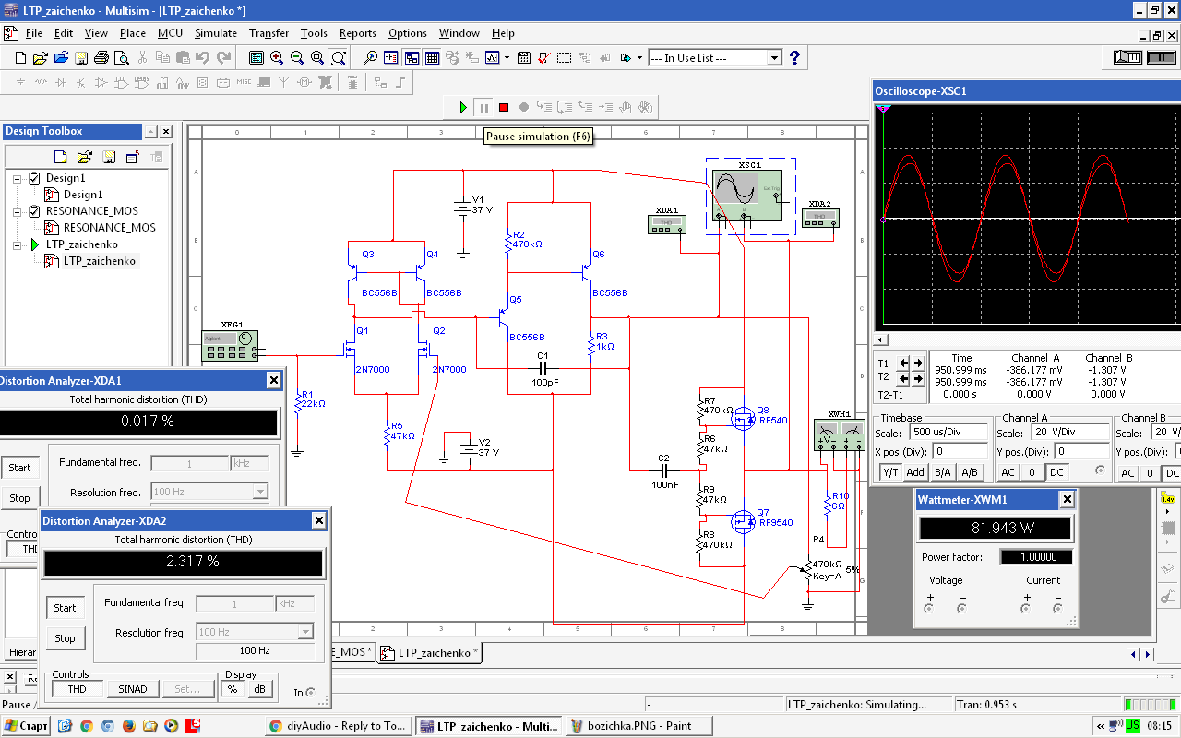Screen dimensions: 1181x738
Task: Click Add in oscilloscope timebase
Action: click(915, 472)
